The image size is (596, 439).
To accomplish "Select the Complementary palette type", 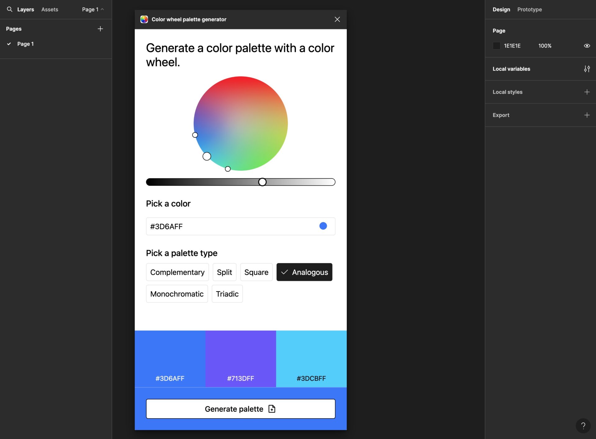I will click(177, 272).
